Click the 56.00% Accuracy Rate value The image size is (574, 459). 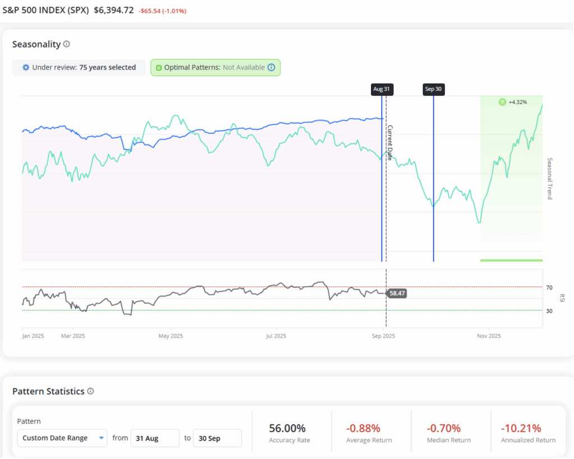click(x=288, y=428)
